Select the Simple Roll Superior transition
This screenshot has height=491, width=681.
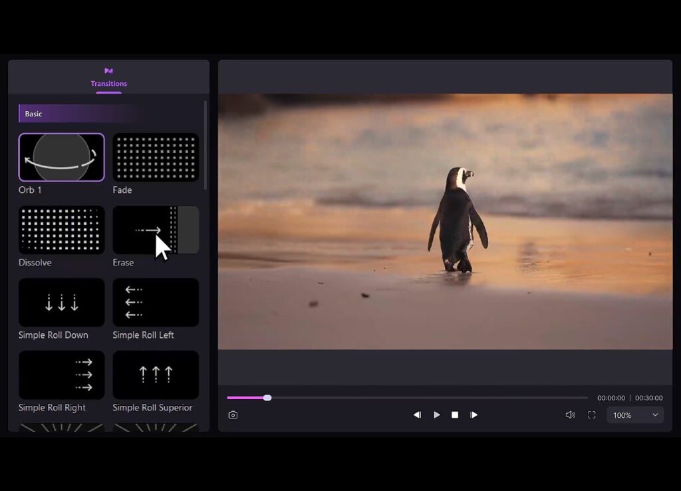156,375
